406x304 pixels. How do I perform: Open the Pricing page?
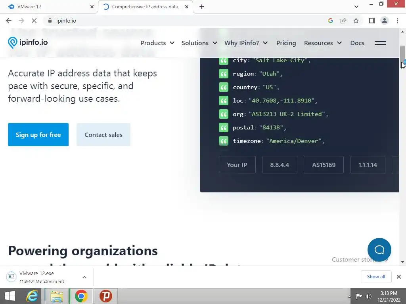point(286,43)
